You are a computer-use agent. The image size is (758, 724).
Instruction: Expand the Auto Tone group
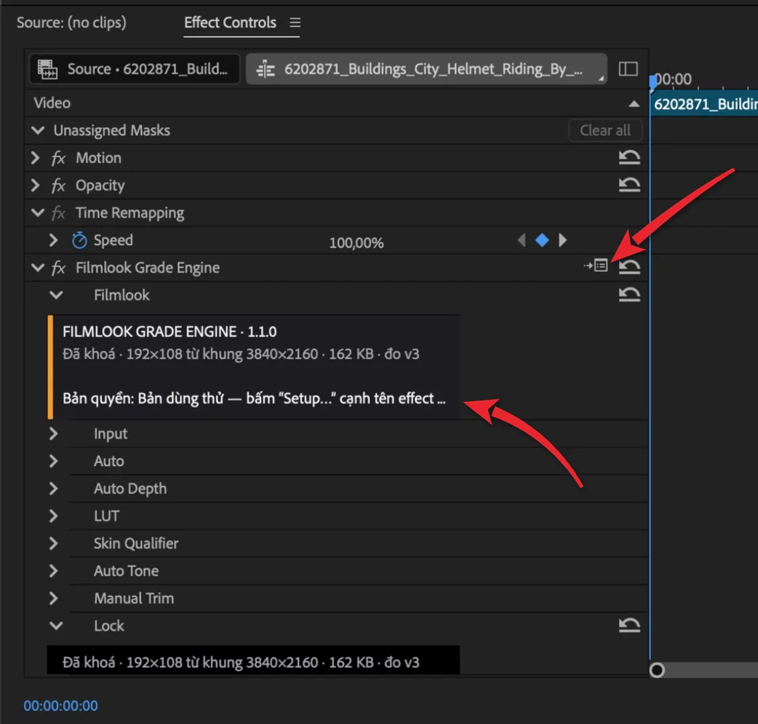[53, 571]
